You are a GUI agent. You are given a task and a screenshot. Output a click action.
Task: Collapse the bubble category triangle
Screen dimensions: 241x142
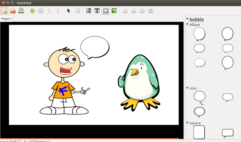[x=187, y=19]
